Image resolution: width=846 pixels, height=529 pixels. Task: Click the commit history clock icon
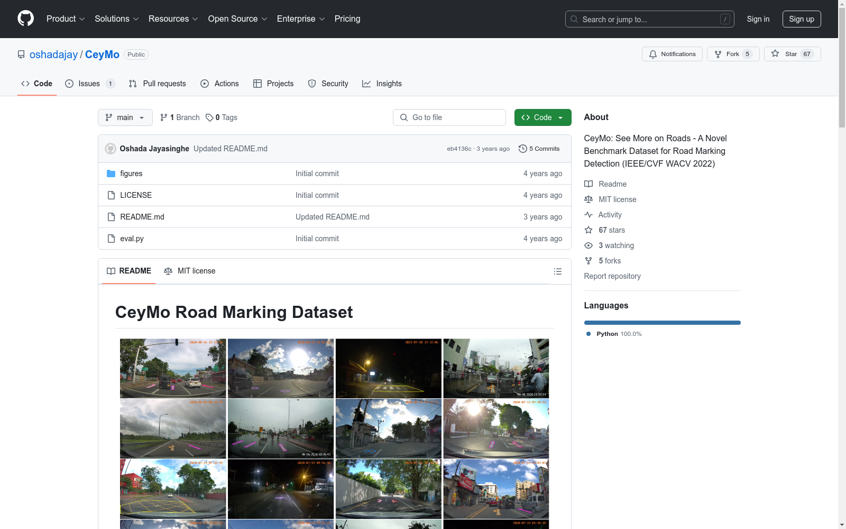(x=523, y=149)
